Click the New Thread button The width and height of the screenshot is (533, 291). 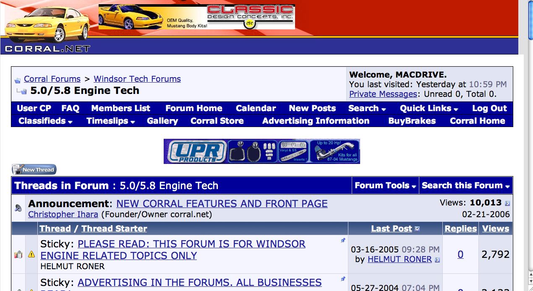pyautogui.click(x=34, y=169)
